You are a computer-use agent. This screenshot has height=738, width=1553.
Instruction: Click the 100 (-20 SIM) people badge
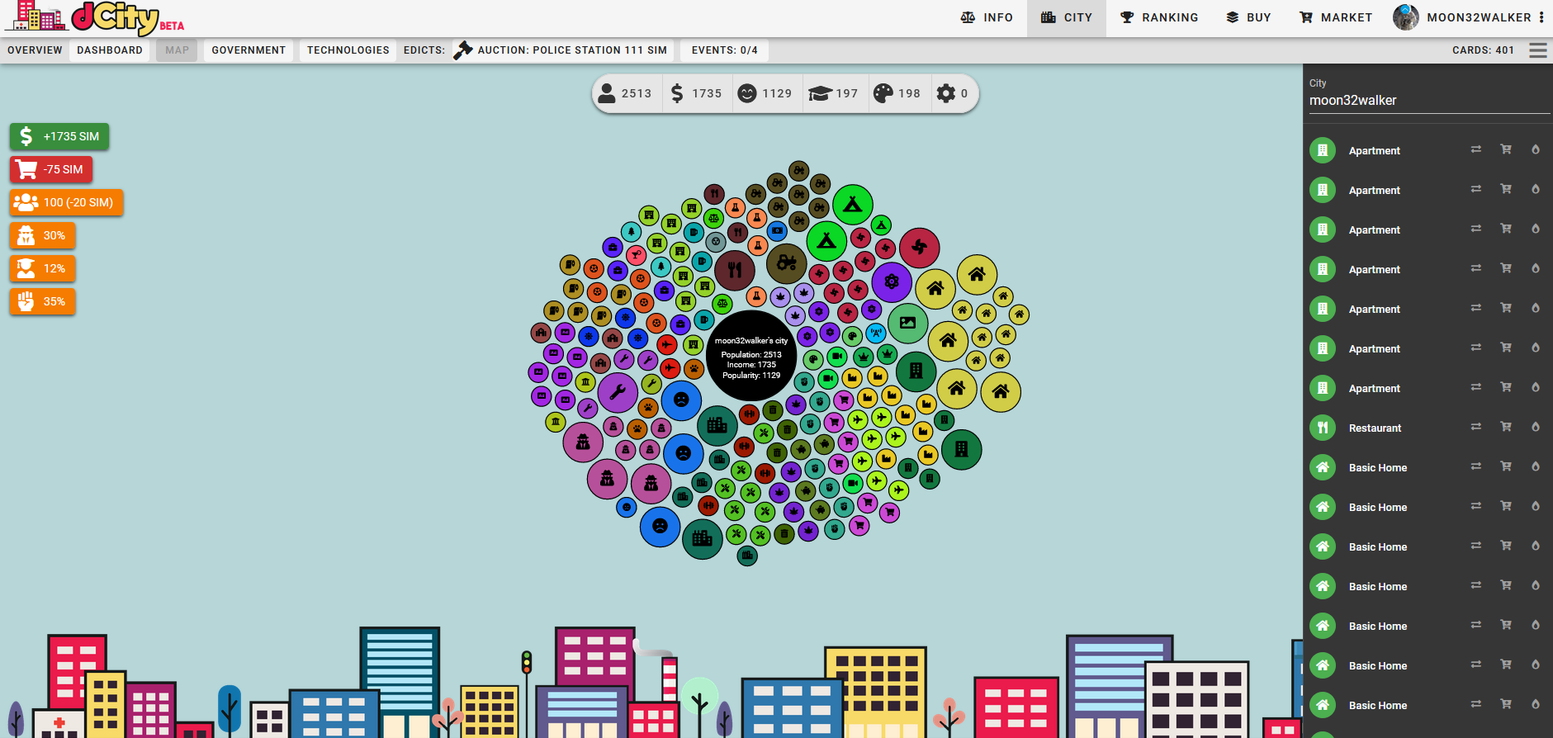(x=66, y=202)
